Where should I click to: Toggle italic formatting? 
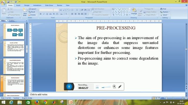pyautogui.click(x=44, y=14)
